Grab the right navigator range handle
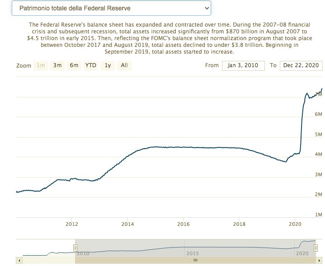Screen dimensions: 325x266 coord(316,248)
